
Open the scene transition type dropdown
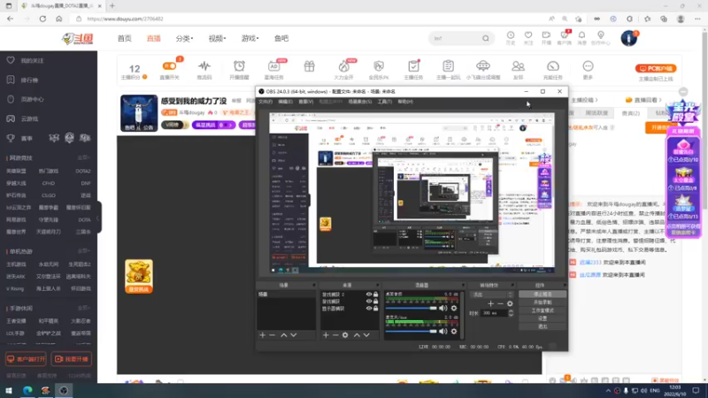point(492,295)
